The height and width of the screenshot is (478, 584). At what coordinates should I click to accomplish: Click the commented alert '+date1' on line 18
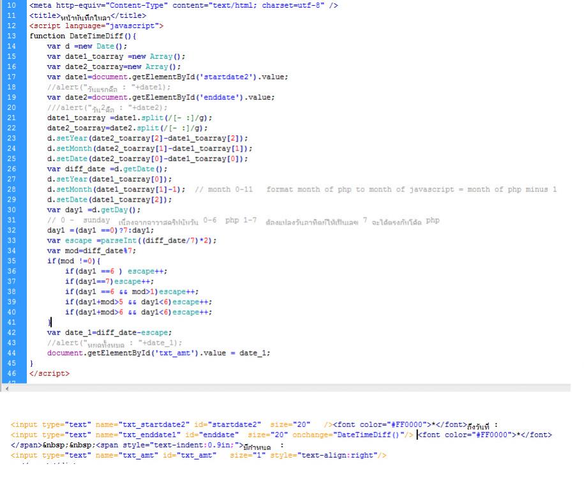point(109,87)
